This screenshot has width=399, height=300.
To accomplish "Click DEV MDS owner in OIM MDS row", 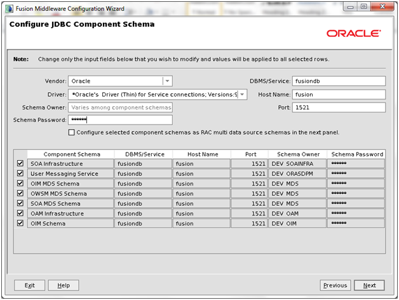I will click(x=297, y=183).
